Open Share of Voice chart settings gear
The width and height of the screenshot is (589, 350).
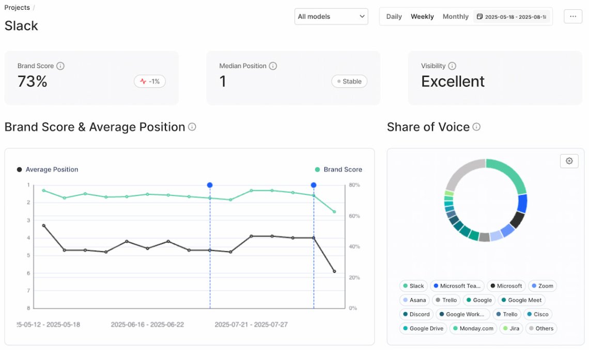click(x=569, y=161)
